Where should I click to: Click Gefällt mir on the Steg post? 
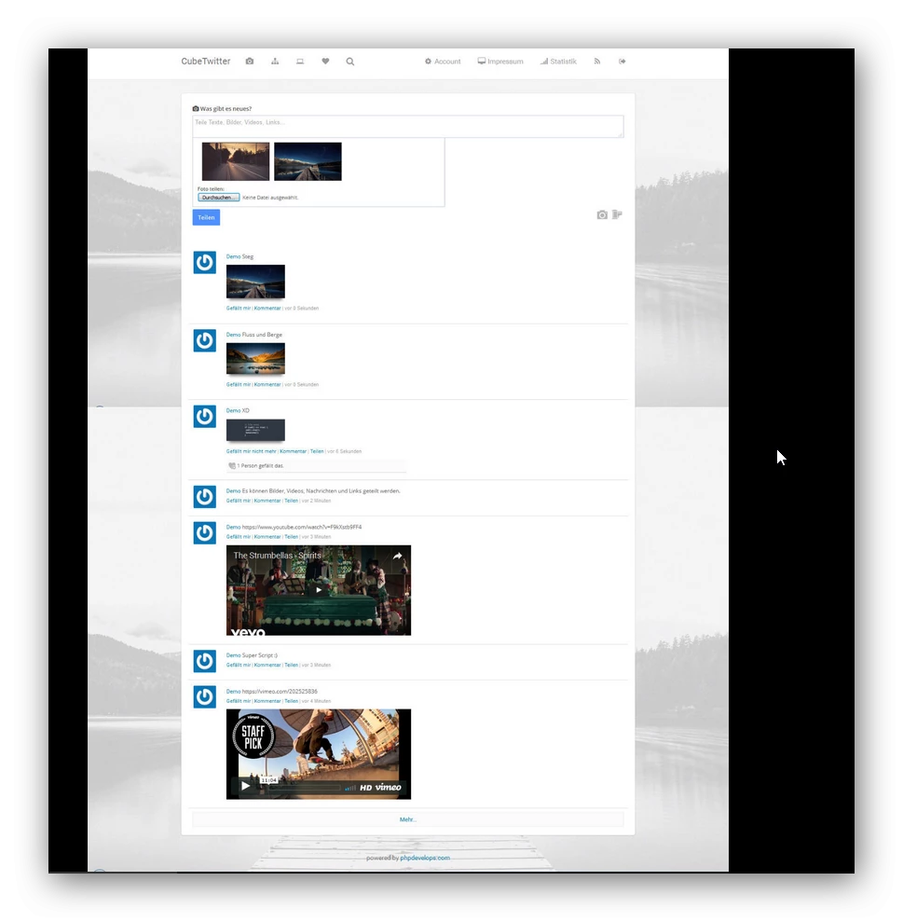(x=238, y=309)
